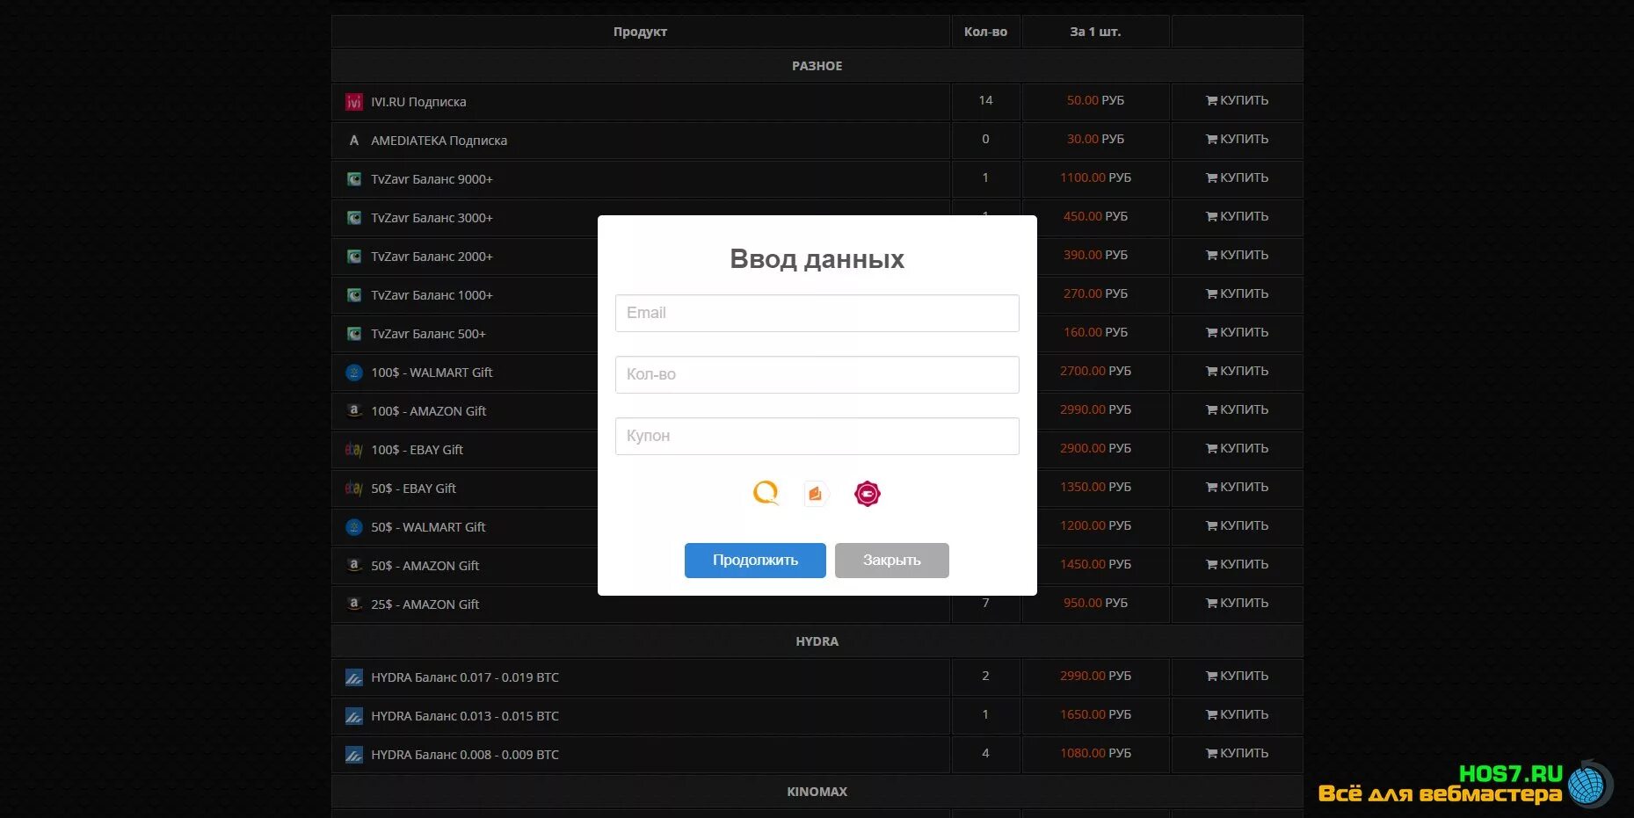The height and width of the screenshot is (818, 1634).
Task: Select the red round payment icon
Action: point(868,494)
